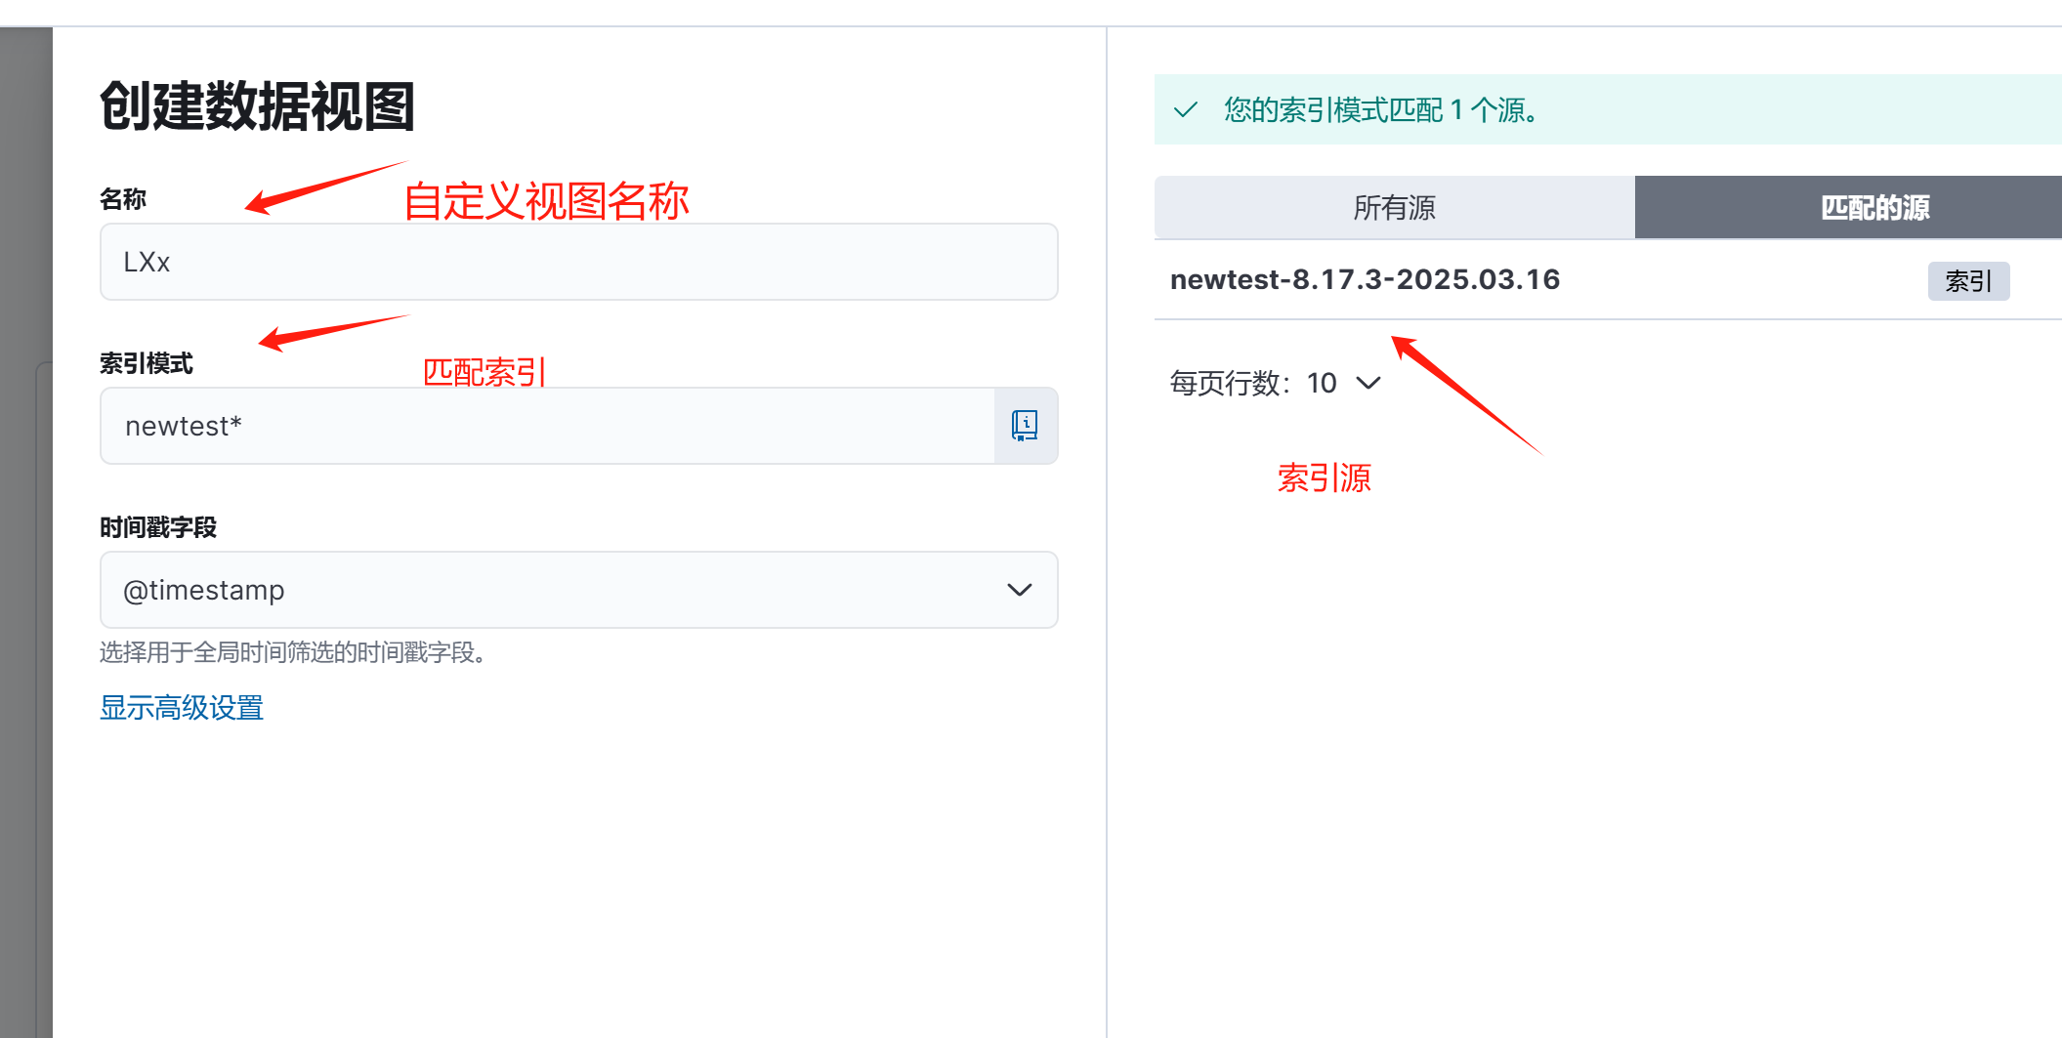Expand the @timestamp dropdown chevron arrow
This screenshot has width=2062, height=1038.
coord(1019,590)
